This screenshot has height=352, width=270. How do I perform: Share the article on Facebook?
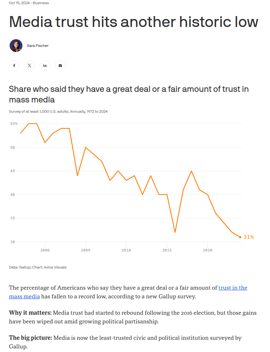tap(14, 66)
